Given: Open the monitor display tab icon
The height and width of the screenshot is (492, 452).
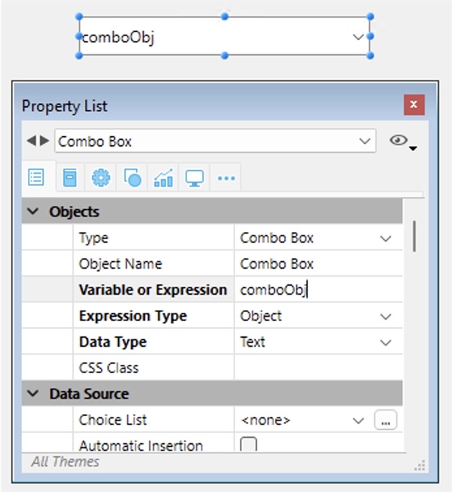Looking at the screenshot, I should [x=194, y=178].
